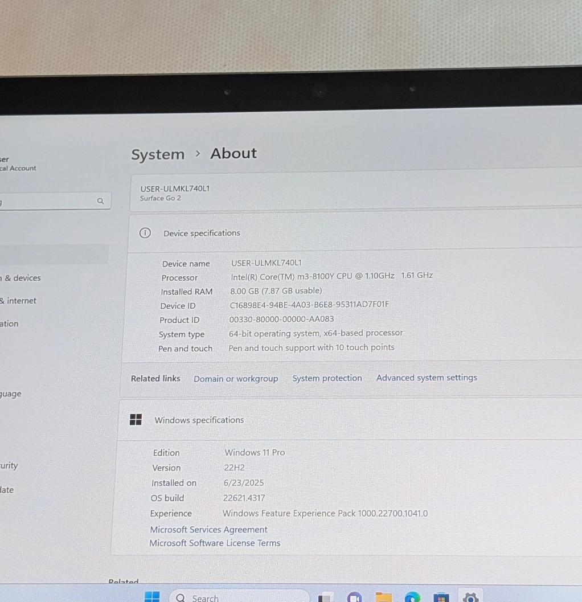This screenshot has width=582, height=602.
Task: Click the Installed on date 6/23/2025
Action: coord(244,482)
